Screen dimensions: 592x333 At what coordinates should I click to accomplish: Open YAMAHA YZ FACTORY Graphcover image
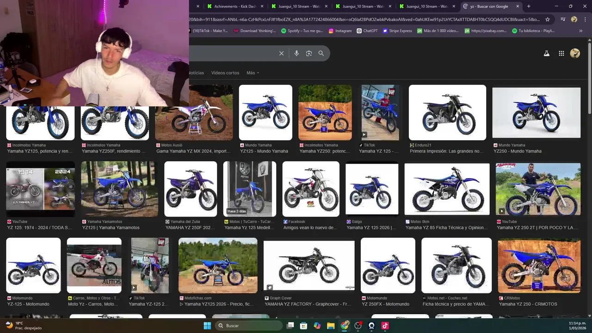pos(309,265)
